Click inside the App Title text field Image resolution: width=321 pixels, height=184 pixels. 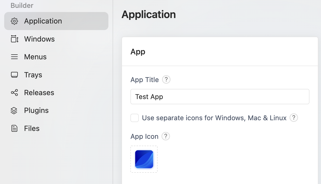point(220,96)
